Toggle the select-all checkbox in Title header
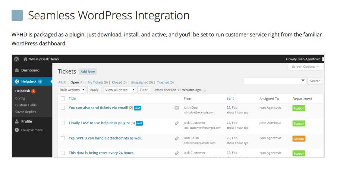The image size is (343, 170). tap(63, 99)
